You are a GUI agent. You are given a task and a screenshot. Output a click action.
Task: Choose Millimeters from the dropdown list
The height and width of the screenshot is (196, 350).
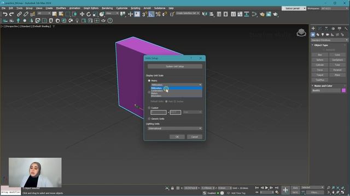pyautogui.click(x=176, y=88)
